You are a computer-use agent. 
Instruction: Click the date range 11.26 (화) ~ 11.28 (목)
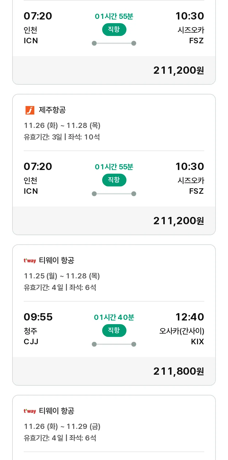point(62,126)
